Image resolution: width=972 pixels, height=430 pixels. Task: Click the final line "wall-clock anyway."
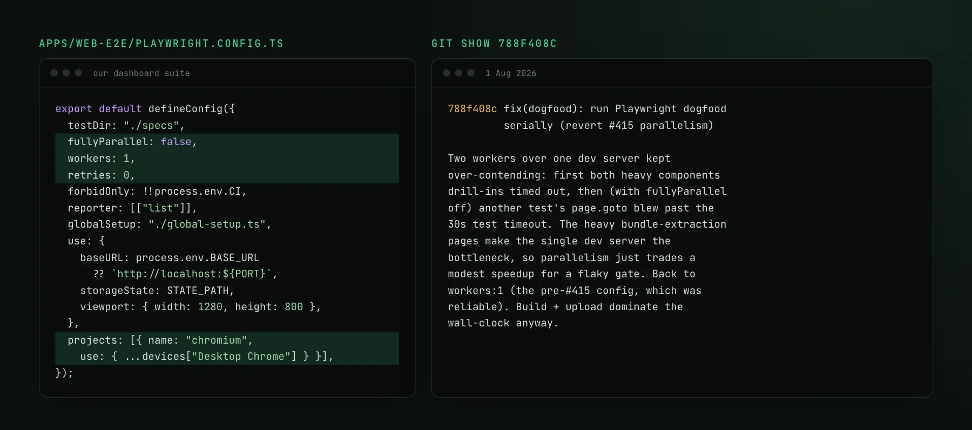point(503,324)
